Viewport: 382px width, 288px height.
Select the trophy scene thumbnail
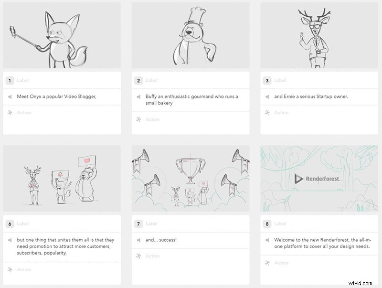[191, 178]
